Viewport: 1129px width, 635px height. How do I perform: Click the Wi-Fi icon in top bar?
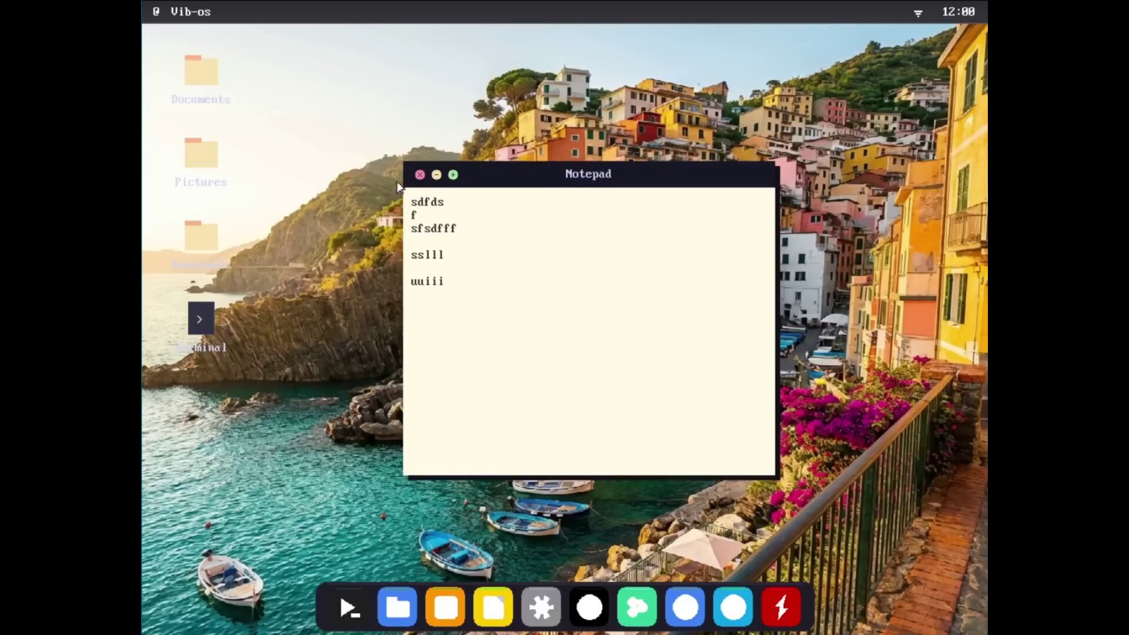918,12
